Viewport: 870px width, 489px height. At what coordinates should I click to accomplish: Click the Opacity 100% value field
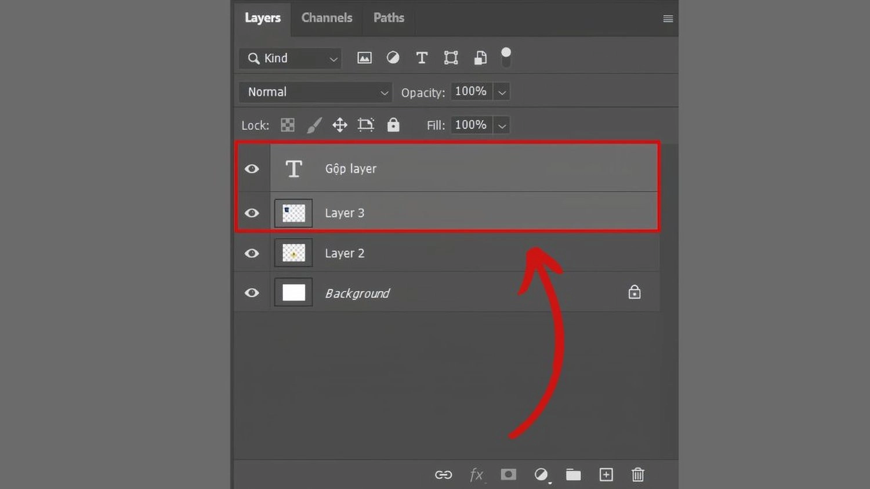(471, 92)
